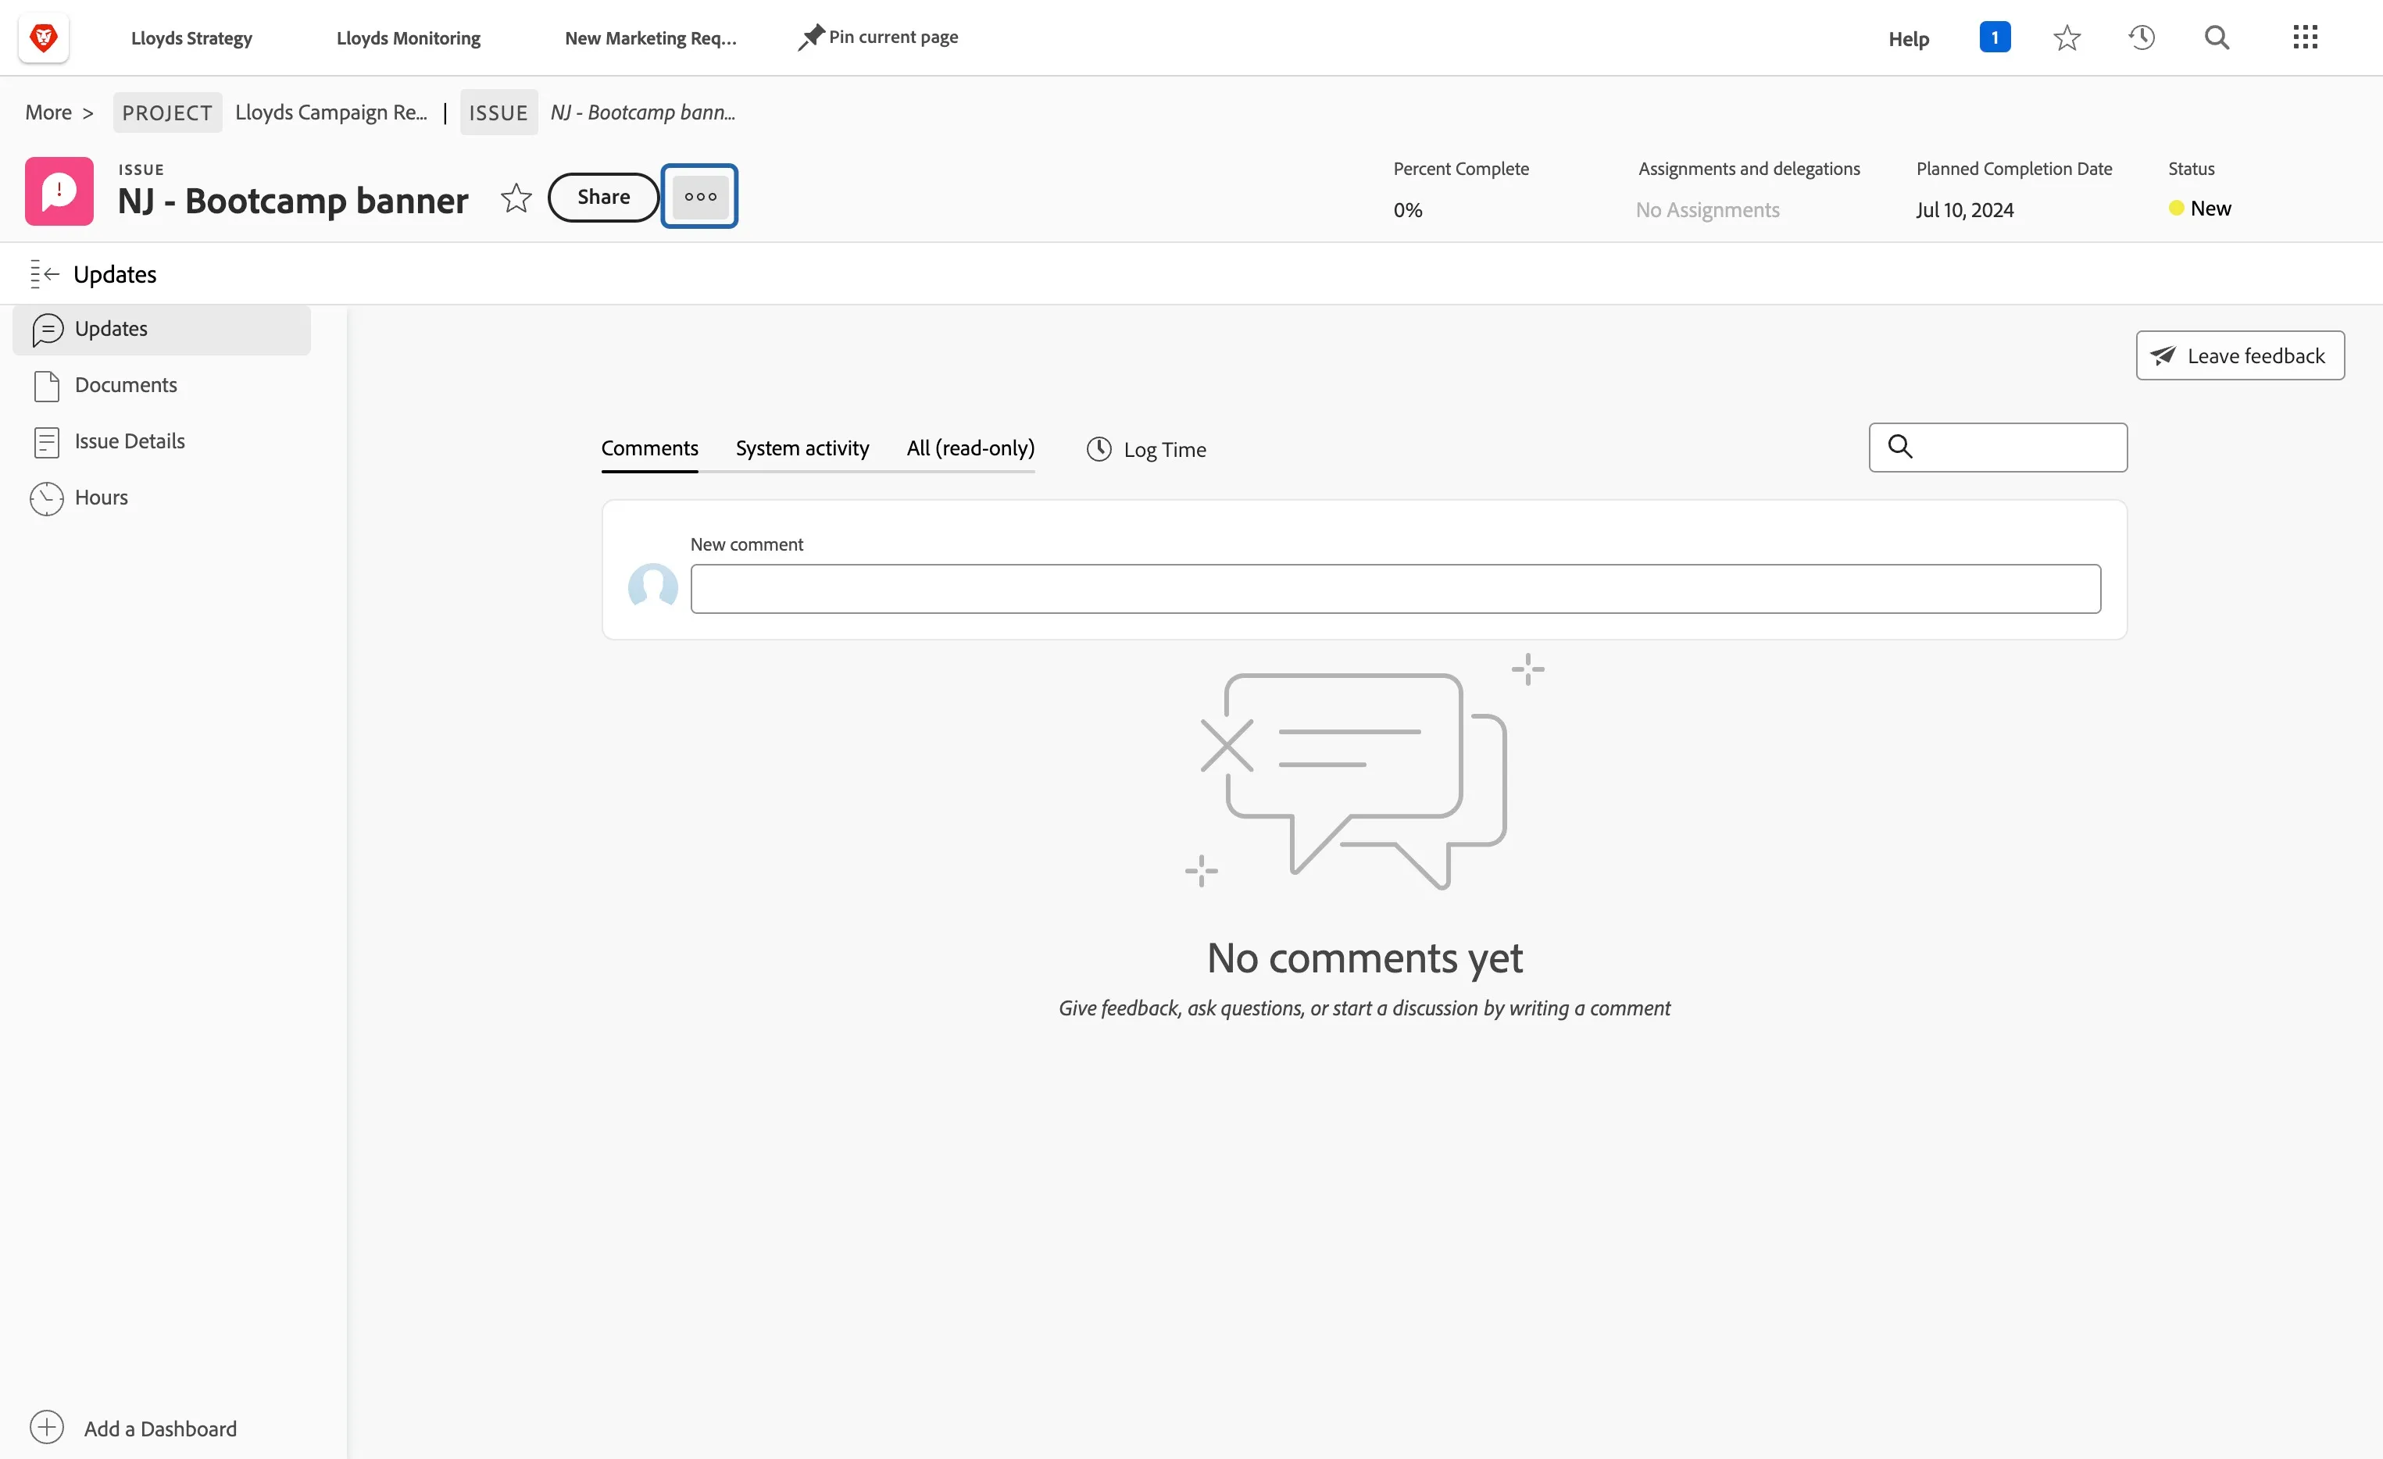Click the 0% Percent Complete value
Image resolution: width=2383 pixels, height=1459 pixels.
coord(1407,210)
